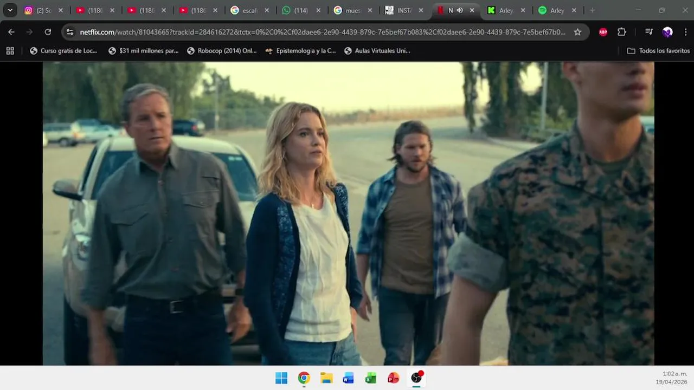Viewport: 694px width, 390px height.
Task: Close the WhatsApp tab
Action: point(318,10)
